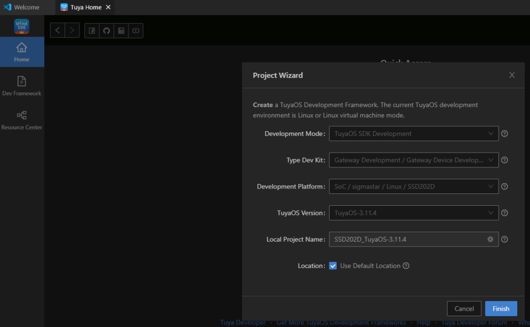
Task: Open the GitHub icon link
Action: [x=106, y=30]
